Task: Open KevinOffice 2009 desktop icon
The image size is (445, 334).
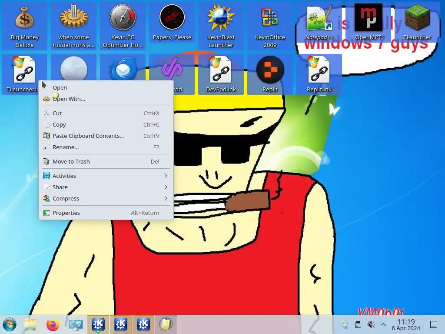Action: (270, 26)
